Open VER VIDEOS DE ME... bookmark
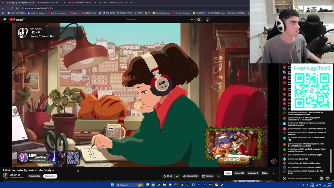This screenshot has width=334, height=188. coord(87,13)
